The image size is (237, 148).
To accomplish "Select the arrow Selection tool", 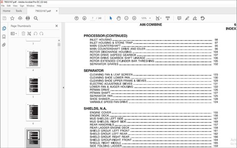I will 111,18.
